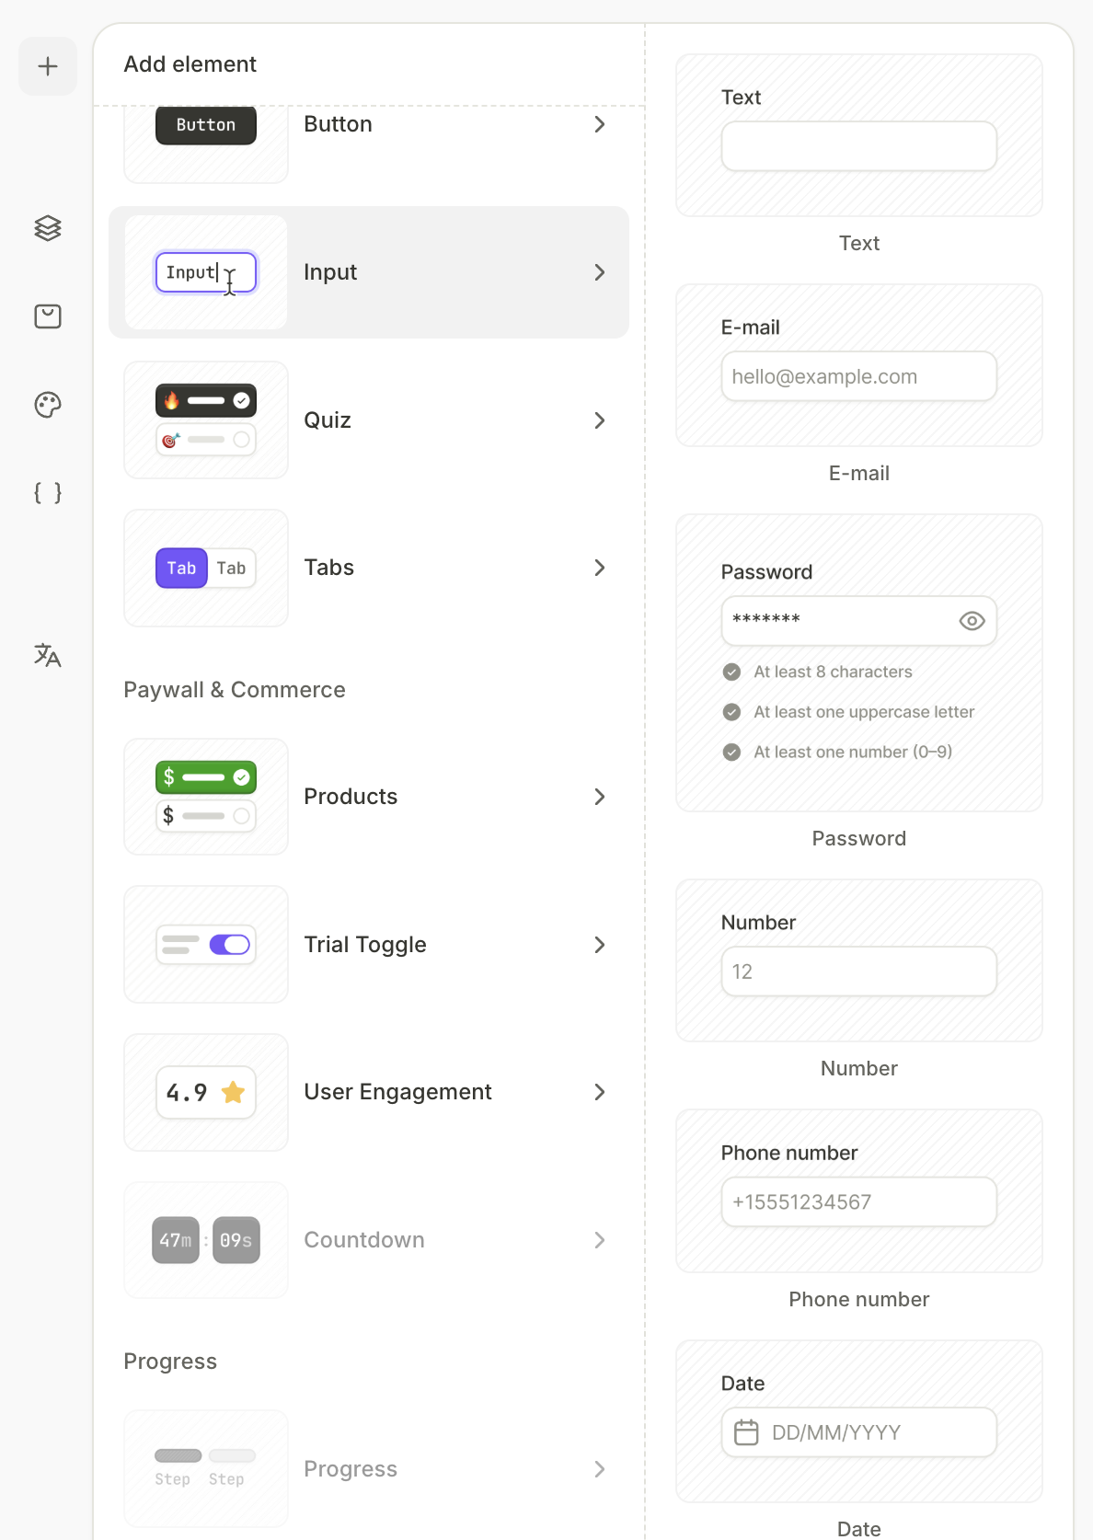This screenshot has height=1540, width=1093.
Task: Expand the Quiz row chevron
Action: pyautogui.click(x=600, y=420)
